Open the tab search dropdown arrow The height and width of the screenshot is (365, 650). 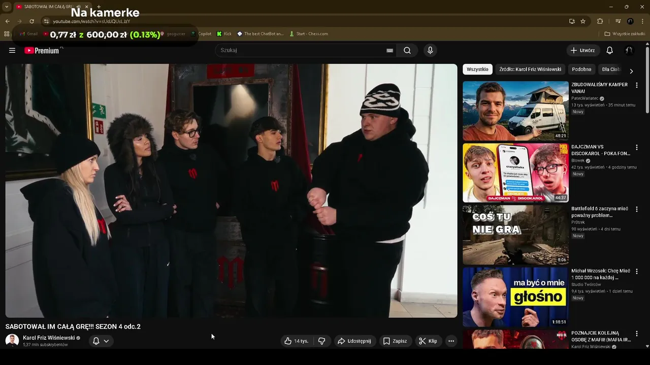click(7, 7)
